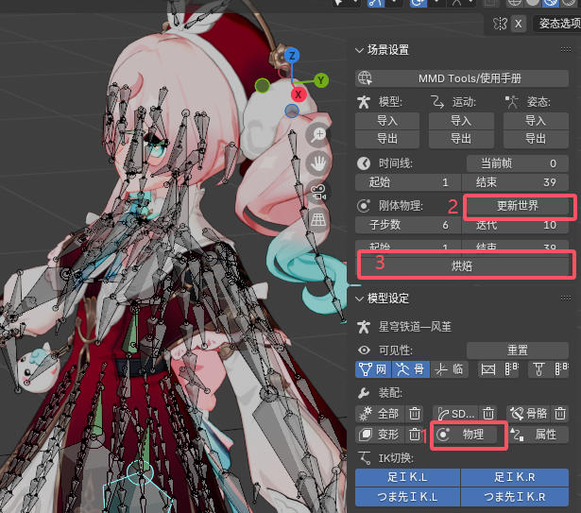Click 变形 to assemble morphs
The width and height of the screenshot is (581, 513).
pos(380,435)
